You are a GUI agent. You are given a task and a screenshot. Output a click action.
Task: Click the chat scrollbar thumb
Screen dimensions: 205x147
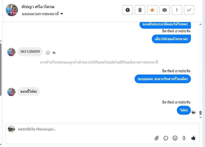pos(201,113)
